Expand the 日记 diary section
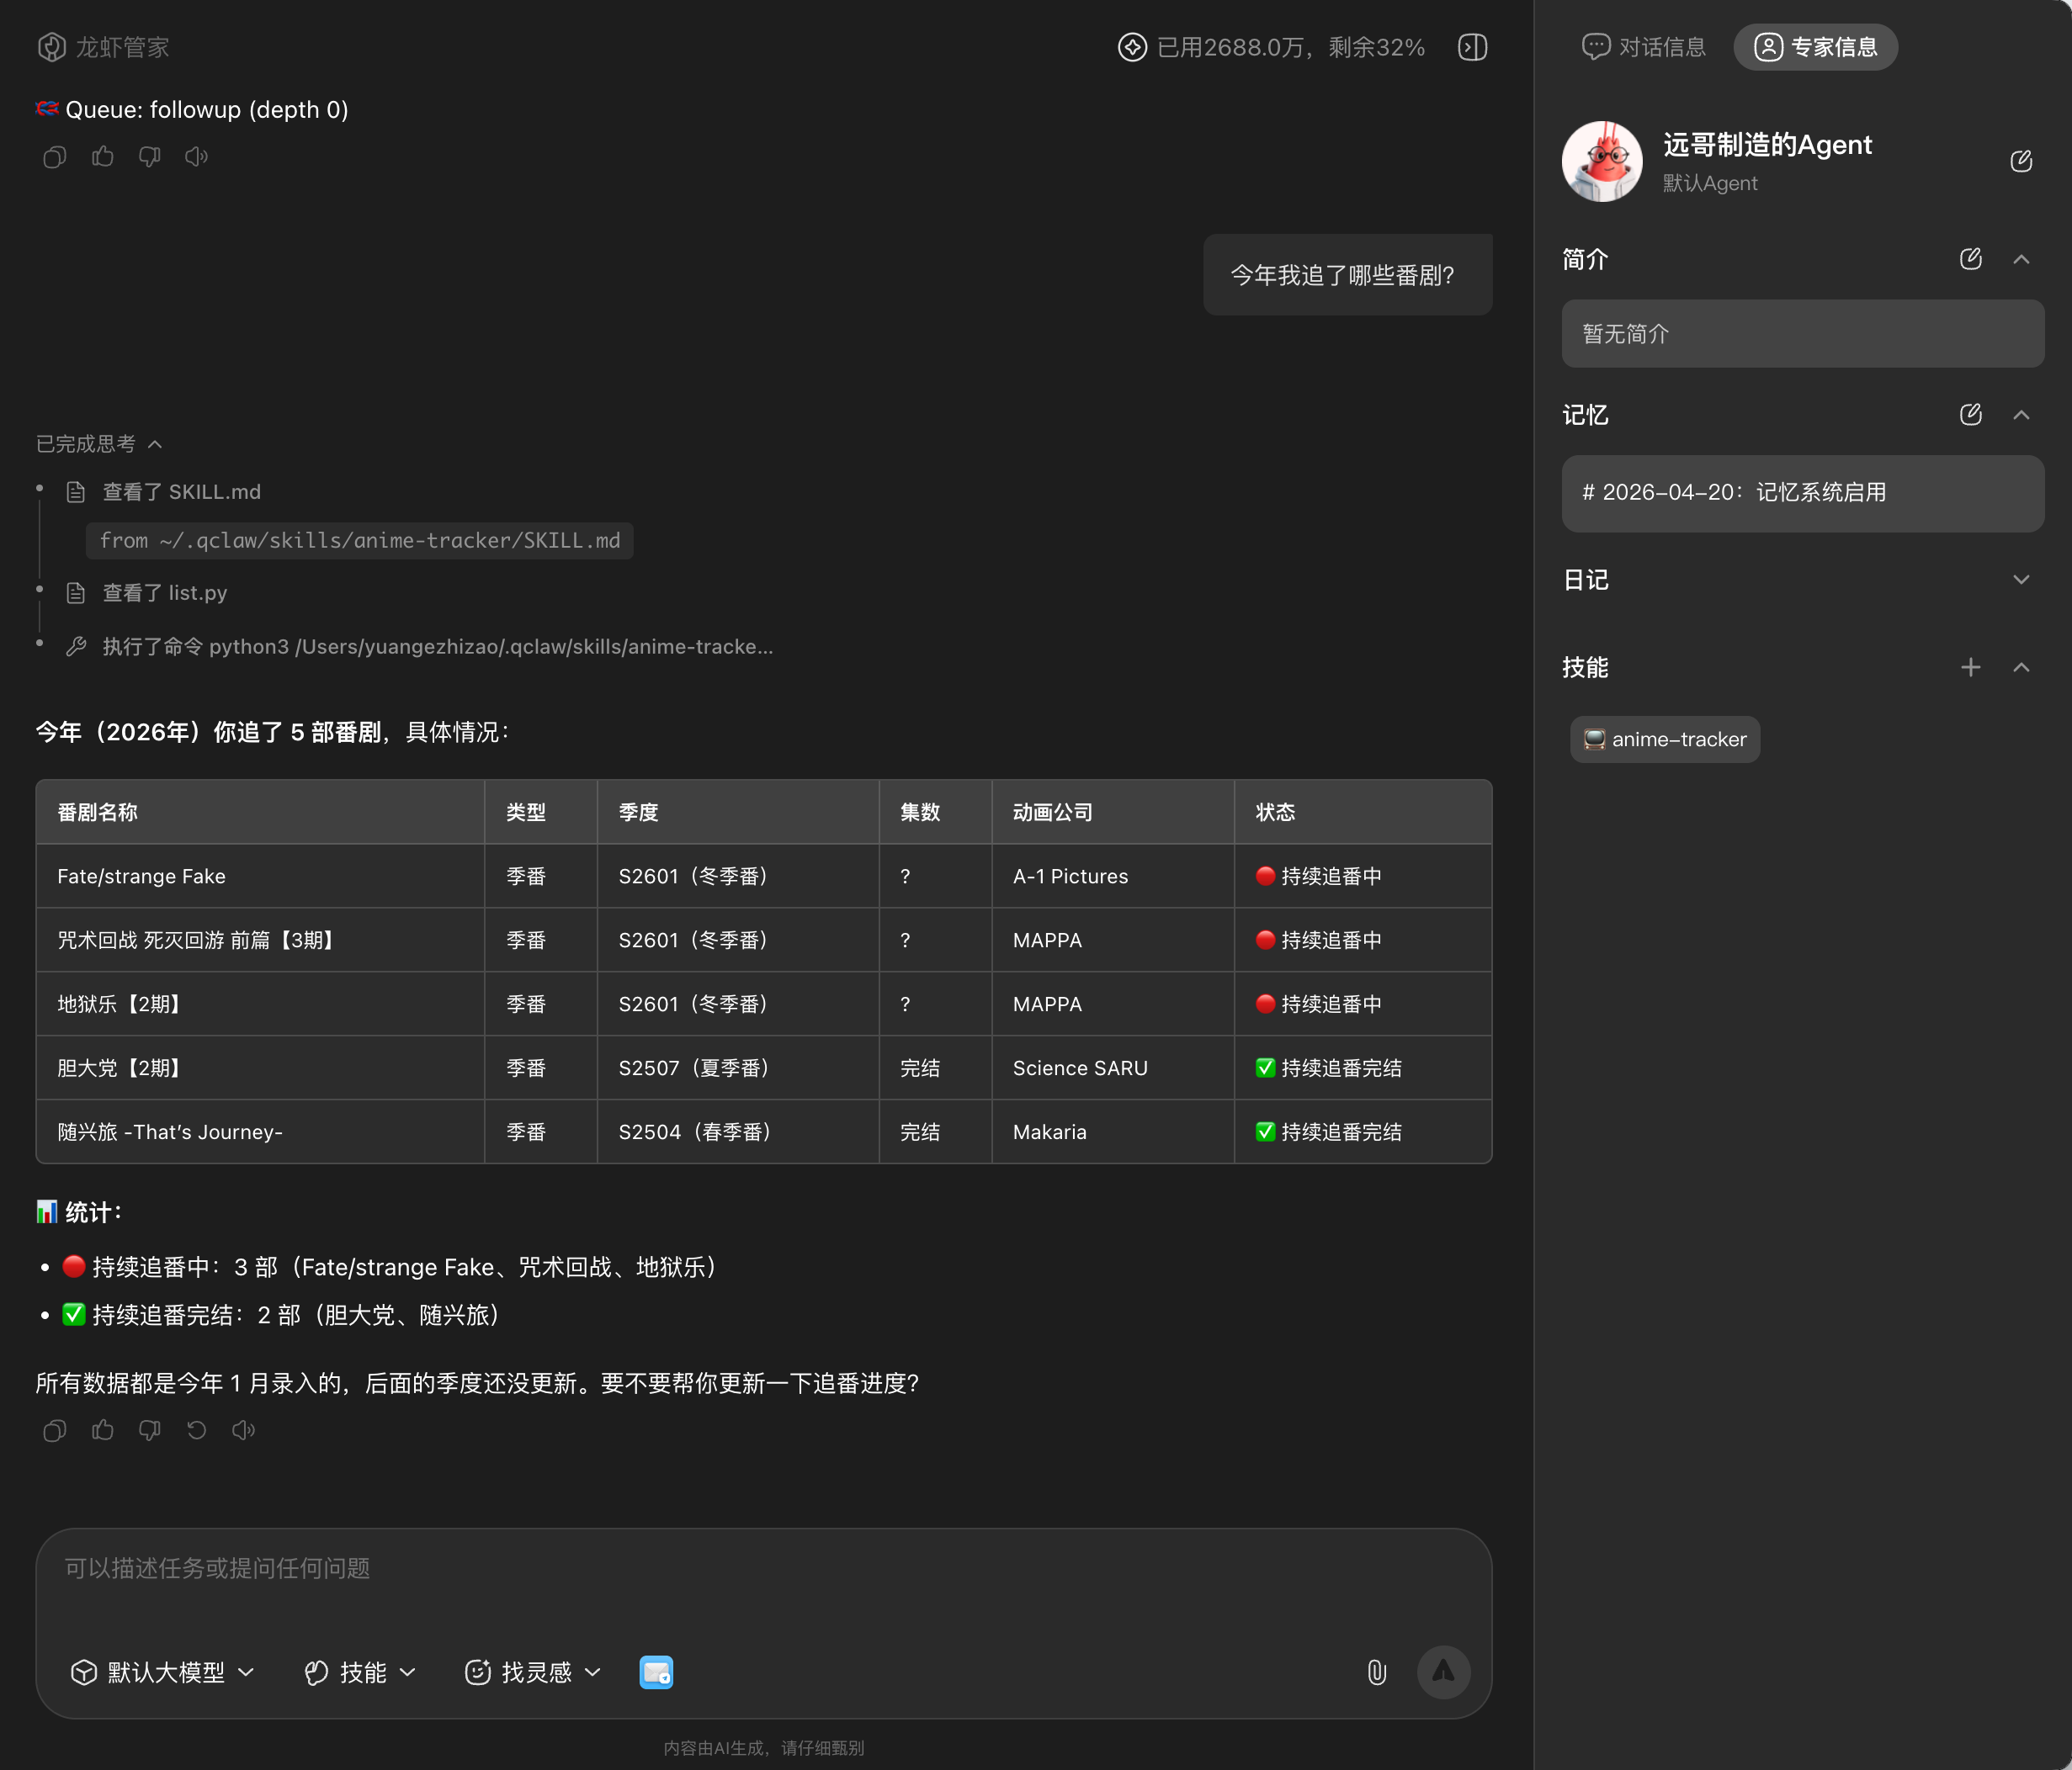This screenshot has height=1770, width=2072. 2021,580
